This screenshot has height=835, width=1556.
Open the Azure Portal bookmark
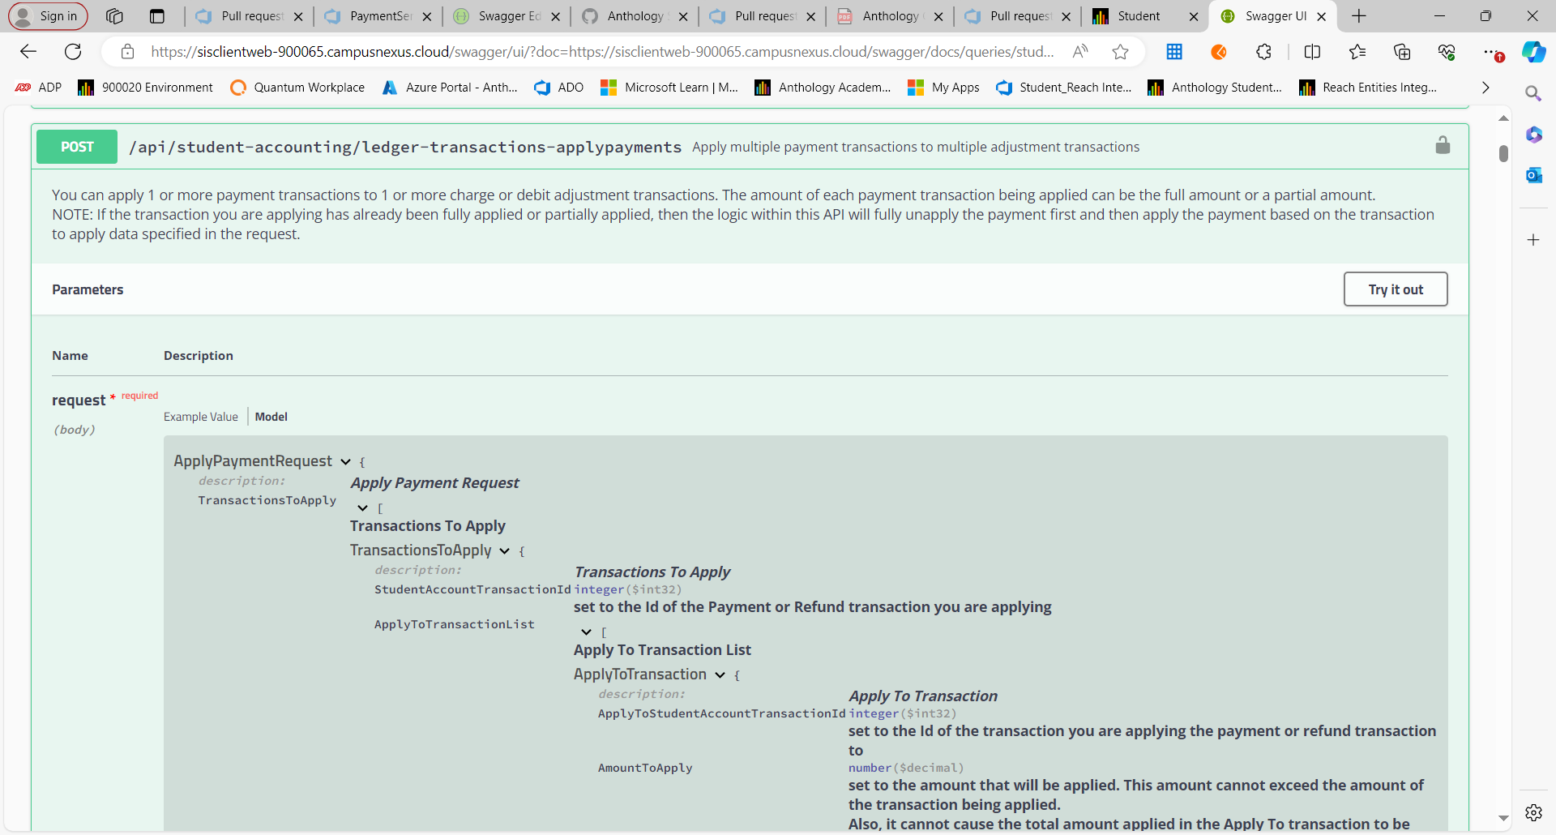pos(450,88)
